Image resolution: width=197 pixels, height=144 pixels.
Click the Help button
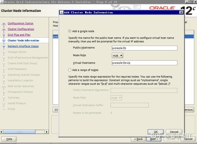[x=9, y=139]
